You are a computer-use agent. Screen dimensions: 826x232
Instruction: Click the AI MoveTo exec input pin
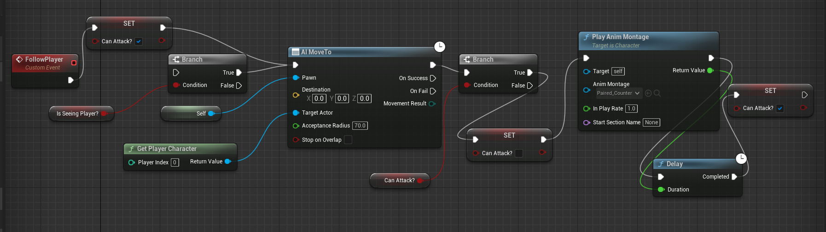point(296,65)
